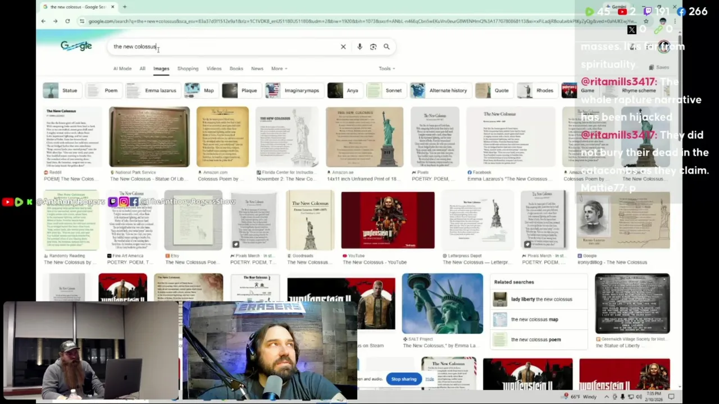This screenshot has width=719, height=404.
Task: Open the Amazon.ae Statue of Liberty print image
Action: (x=365, y=137)
